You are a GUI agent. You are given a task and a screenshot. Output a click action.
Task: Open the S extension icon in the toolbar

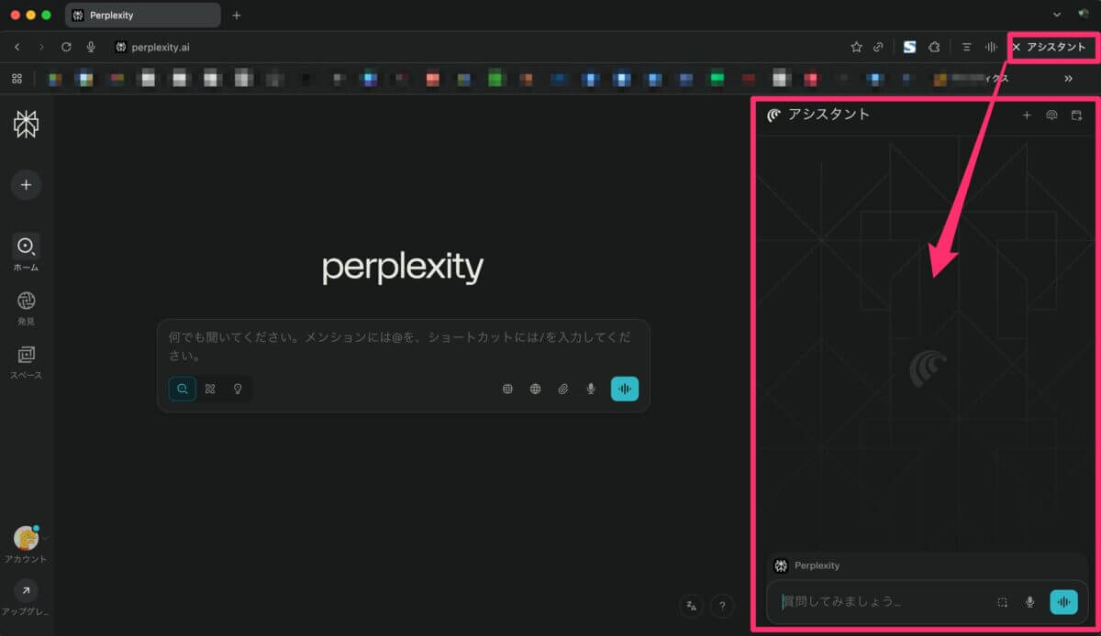point(909,47)
